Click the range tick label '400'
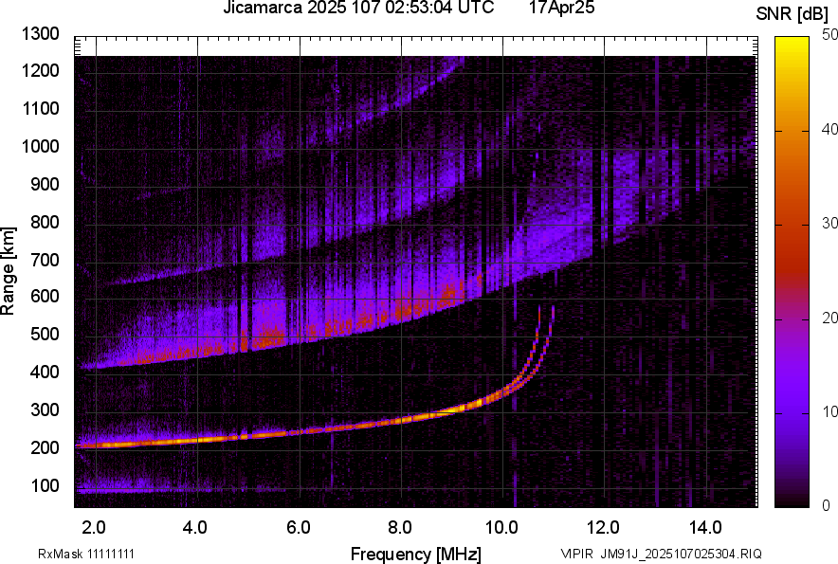 click(x=45, y=372)
